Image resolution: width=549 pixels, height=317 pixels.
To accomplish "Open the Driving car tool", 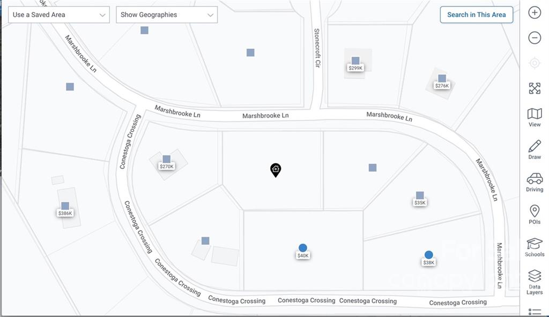I will (534, 182).
